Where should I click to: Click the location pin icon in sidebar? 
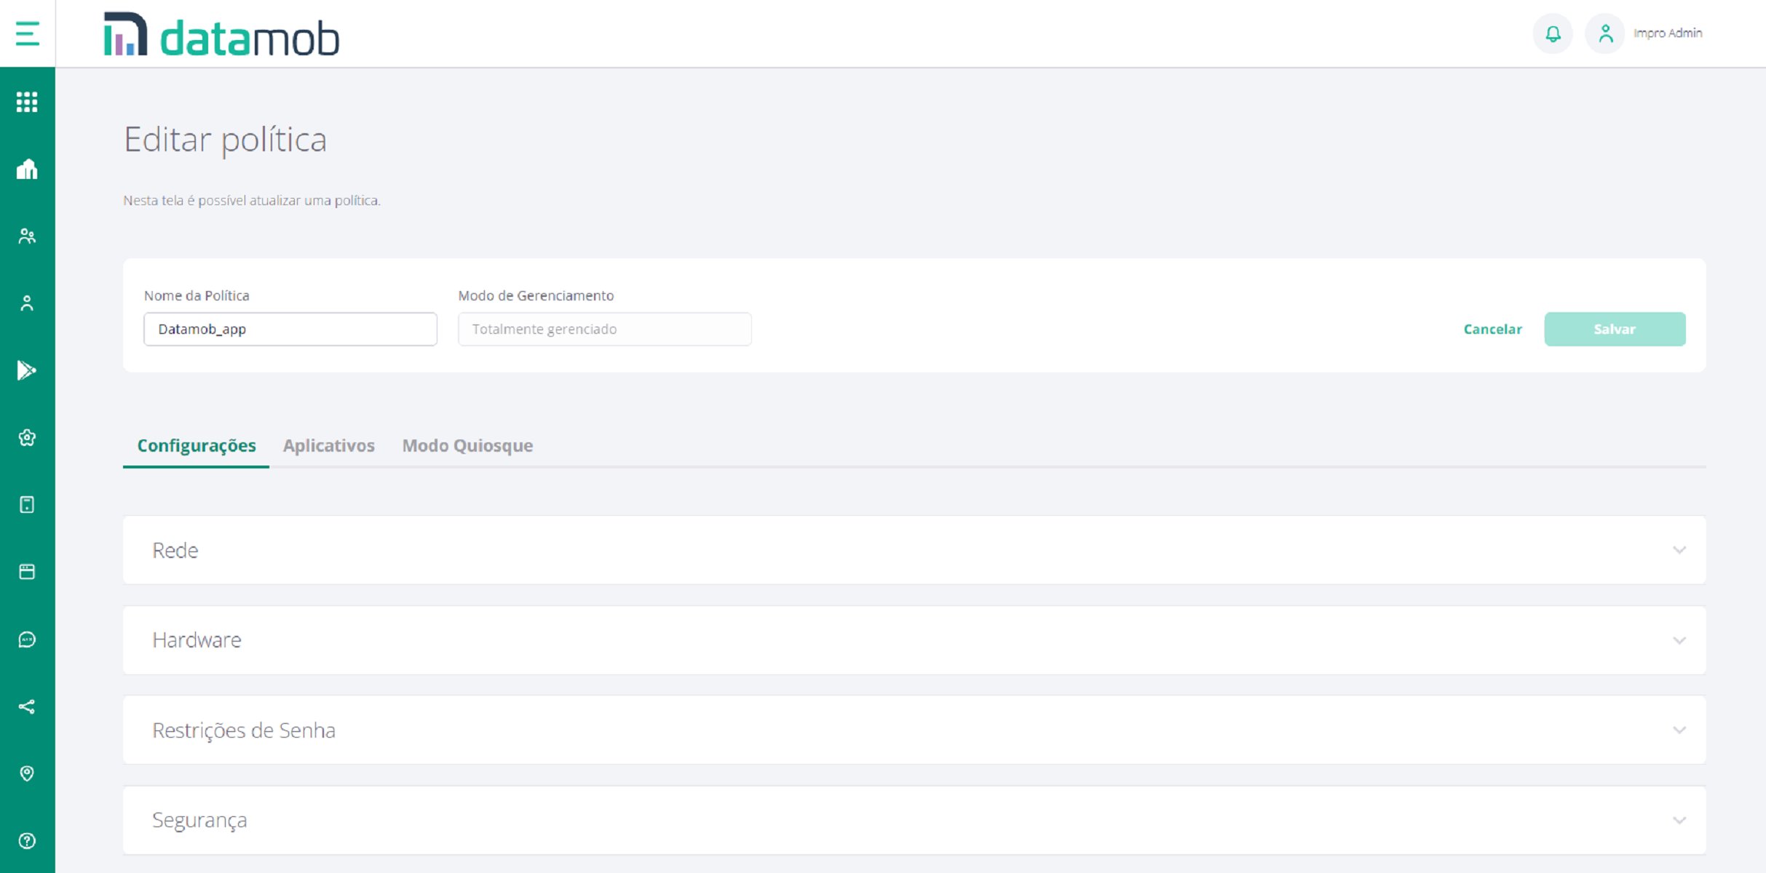click(x=27, y=773)
